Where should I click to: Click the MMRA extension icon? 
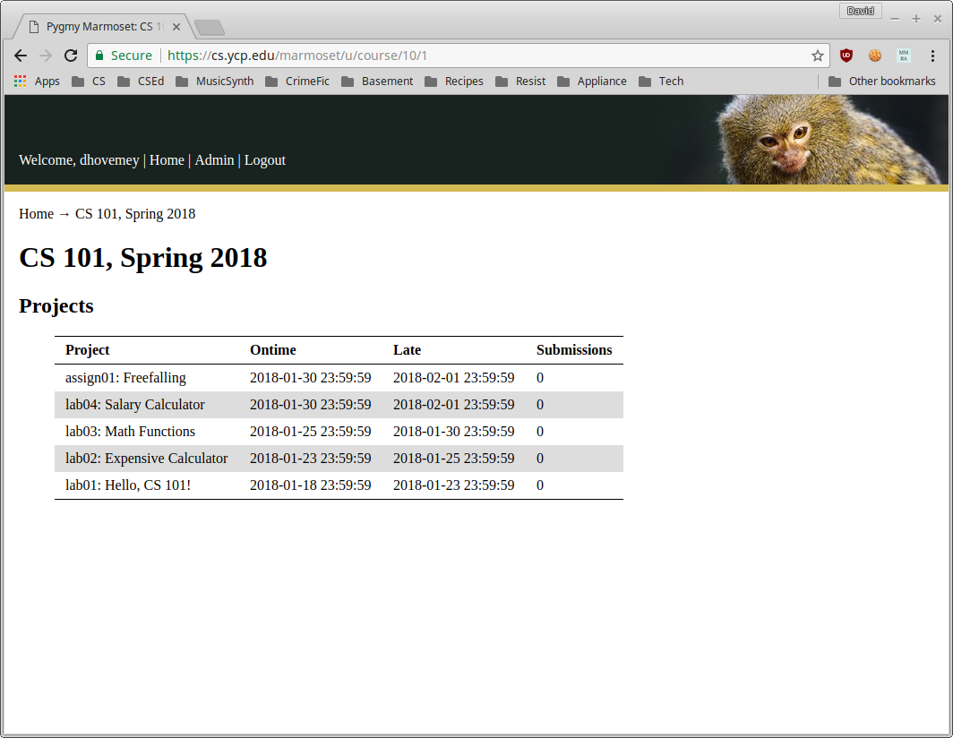[x=904, y=56]
